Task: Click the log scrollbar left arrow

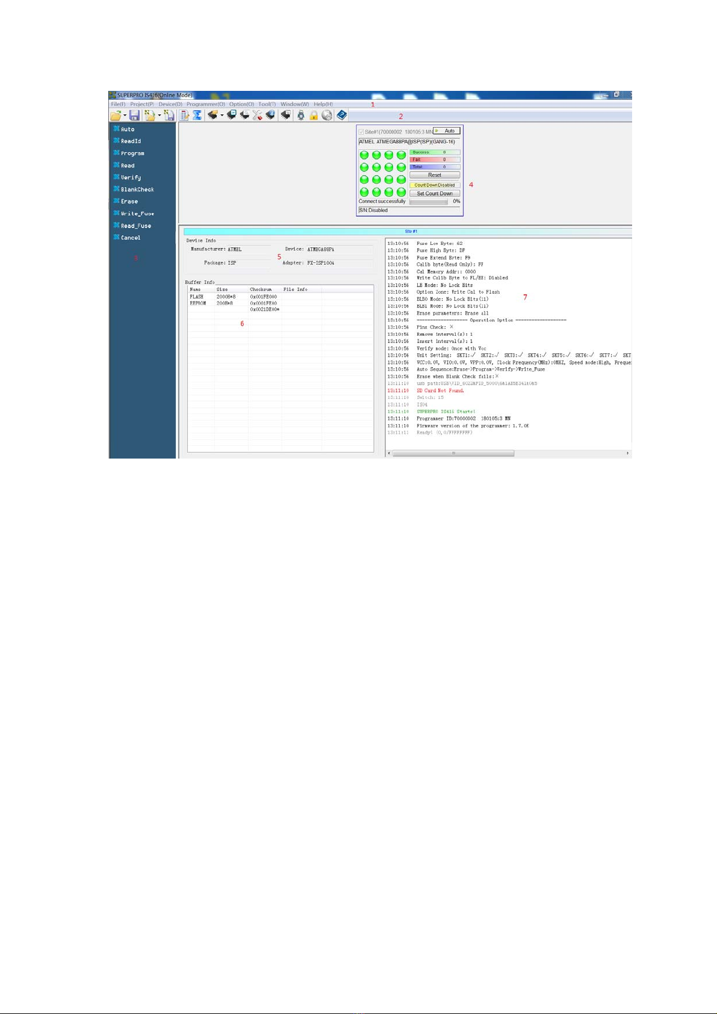Action: tap(389, 453)
